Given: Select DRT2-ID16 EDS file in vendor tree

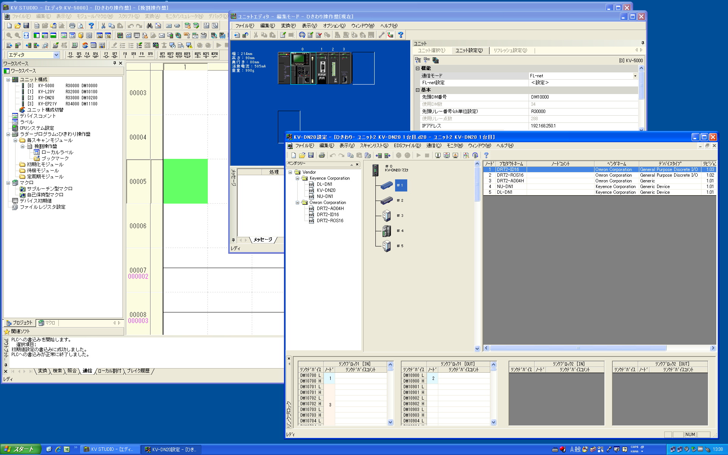Looking at the screenshot, I should (x=328, y=215).
